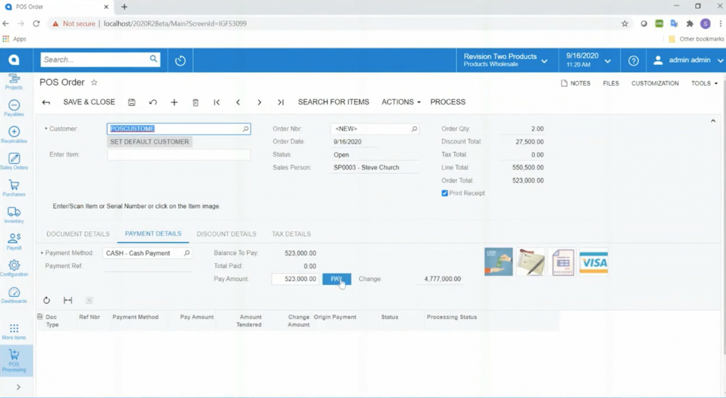Click inside the Enter Item field
Image resolution: width=726 pixels, height=398 pixels.
click(x=179, y=155)
